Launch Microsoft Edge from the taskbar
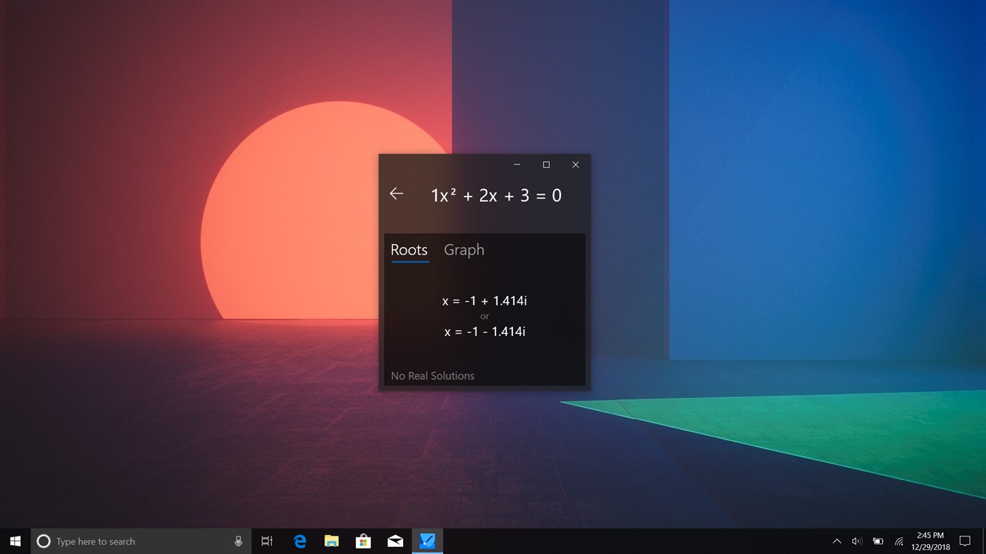Viewport: 986px width, 554px height. [300, 541]
